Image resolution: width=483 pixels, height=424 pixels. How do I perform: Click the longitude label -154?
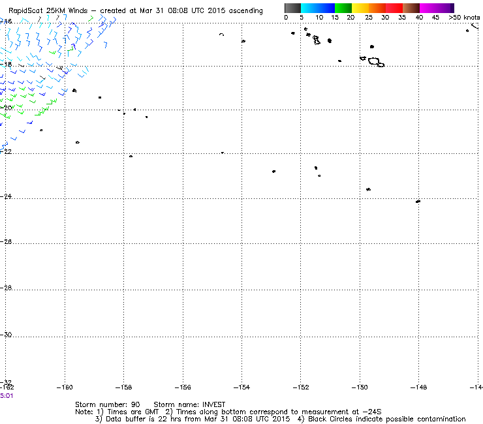click(241, 387)
